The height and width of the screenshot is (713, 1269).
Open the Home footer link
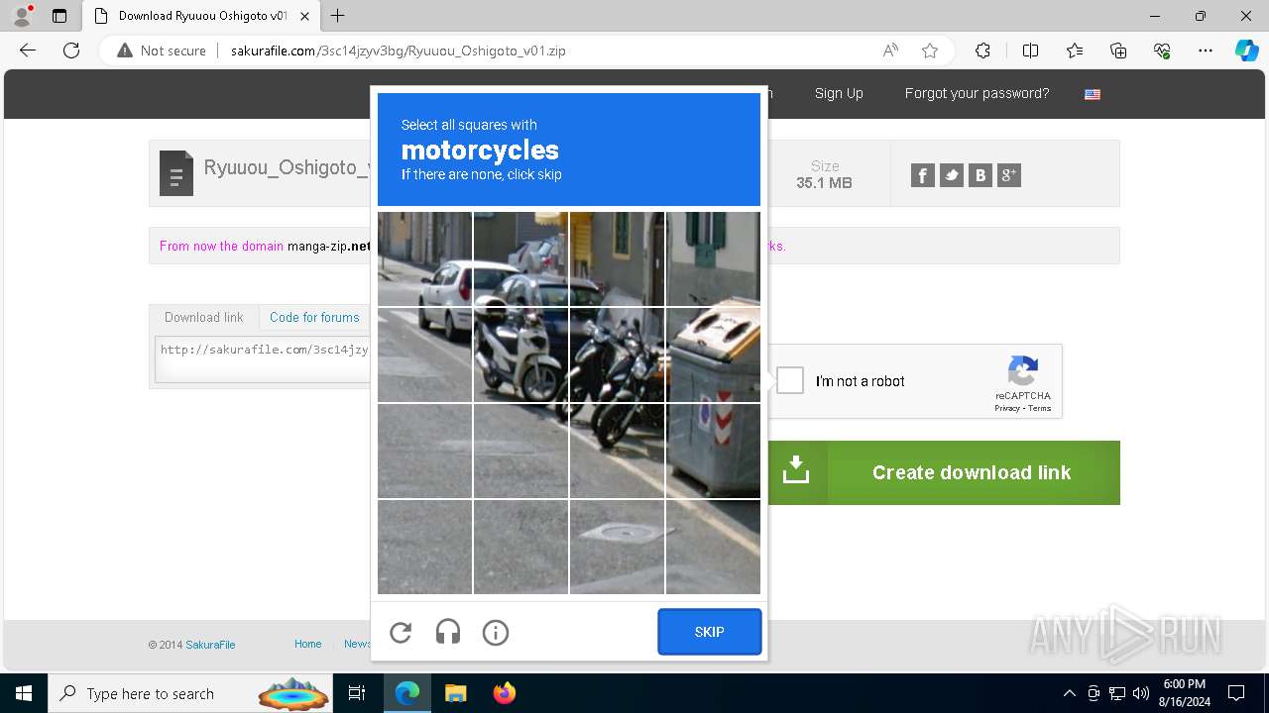click(308, 644)
